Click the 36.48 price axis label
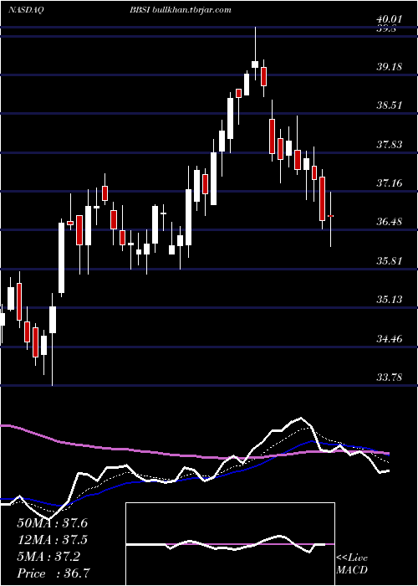418x586 pixels. (x=390, y=222)
